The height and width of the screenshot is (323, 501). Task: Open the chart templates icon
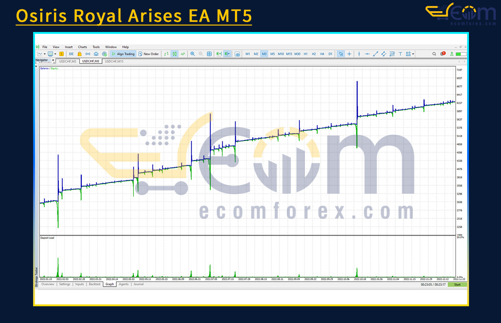pyautogui.click(x=50, y=54)
